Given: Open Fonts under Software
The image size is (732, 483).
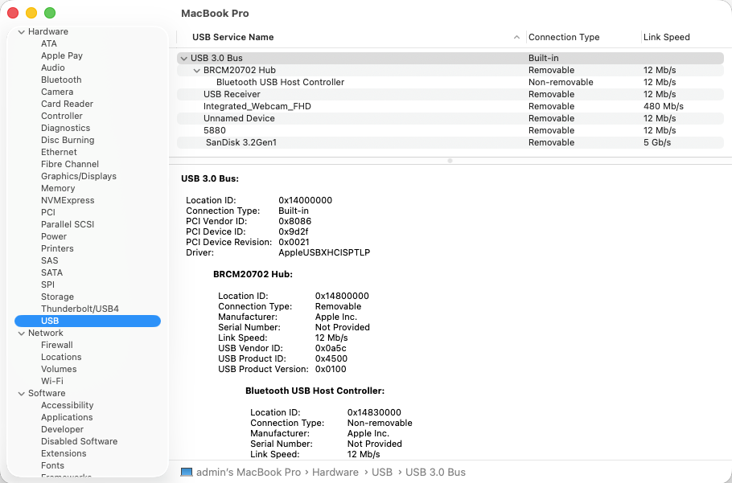Looking at the screenshot, I should (52, 466).
